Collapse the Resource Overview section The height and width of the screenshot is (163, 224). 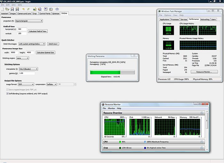point(202,113)
